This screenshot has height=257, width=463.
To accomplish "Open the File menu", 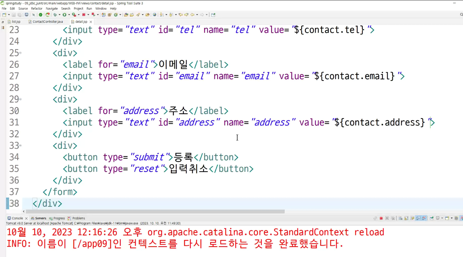I will point(4,9).
